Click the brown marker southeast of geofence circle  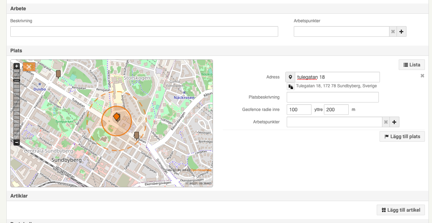click(136, 135)
